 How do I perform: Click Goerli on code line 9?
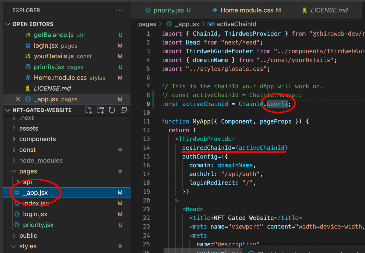[277, 104]
